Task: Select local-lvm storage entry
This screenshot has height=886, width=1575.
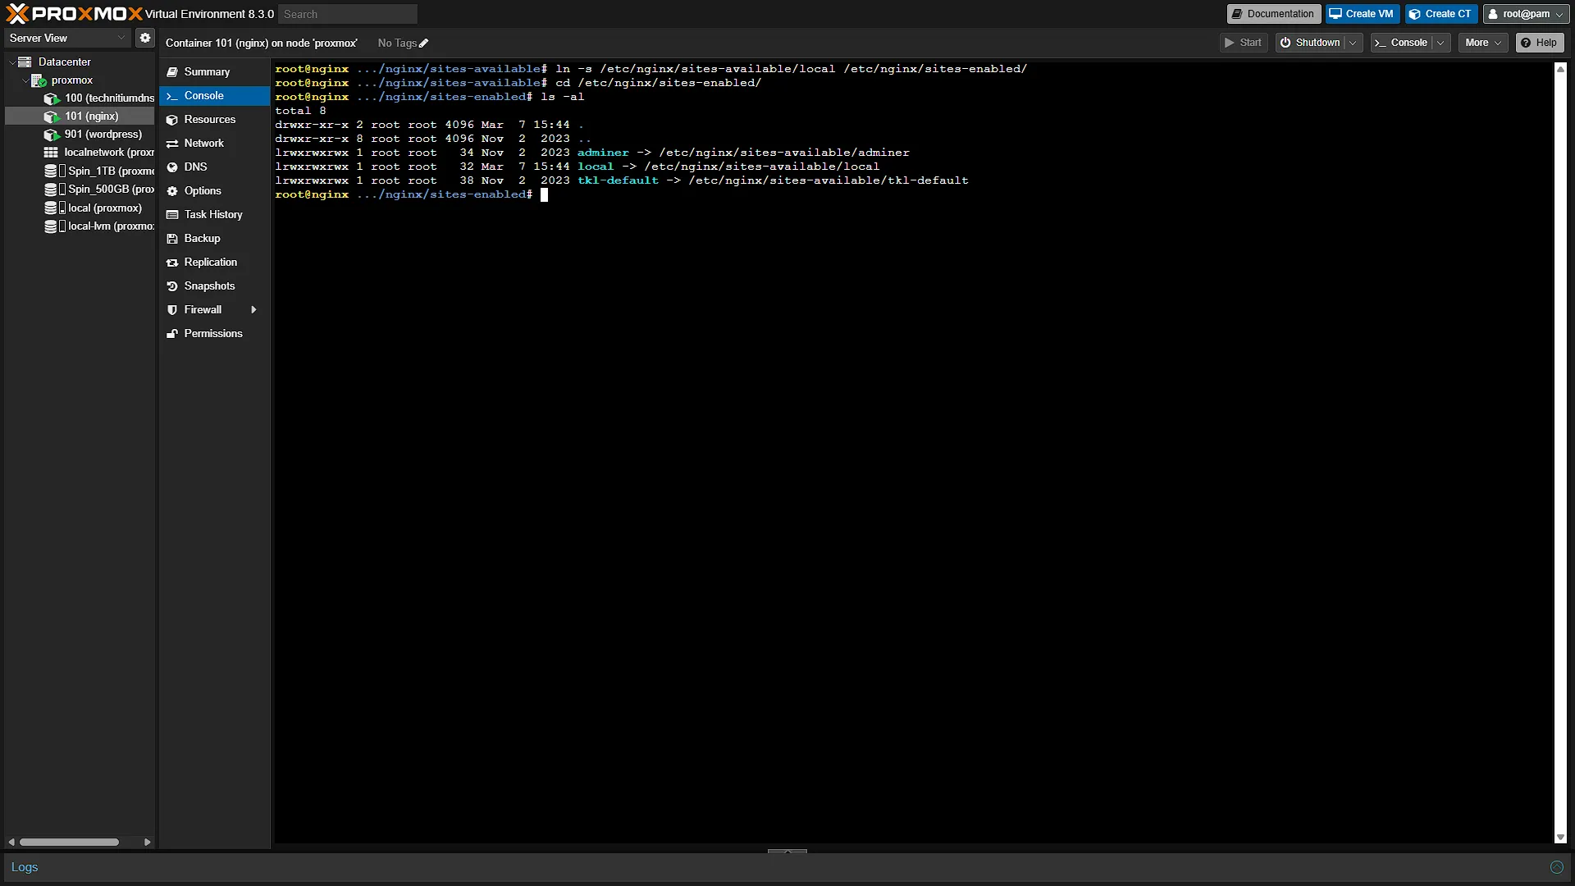Action: pyautogui.click(x=98, y=226)
